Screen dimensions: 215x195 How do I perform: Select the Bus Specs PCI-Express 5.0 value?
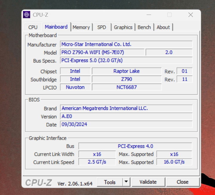click(126, 60)
